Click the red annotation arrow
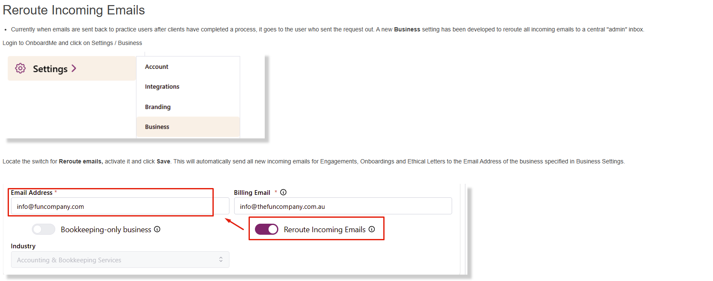This screenshot has height=281, width=713. pyautogui.click(x=234, y=224)
